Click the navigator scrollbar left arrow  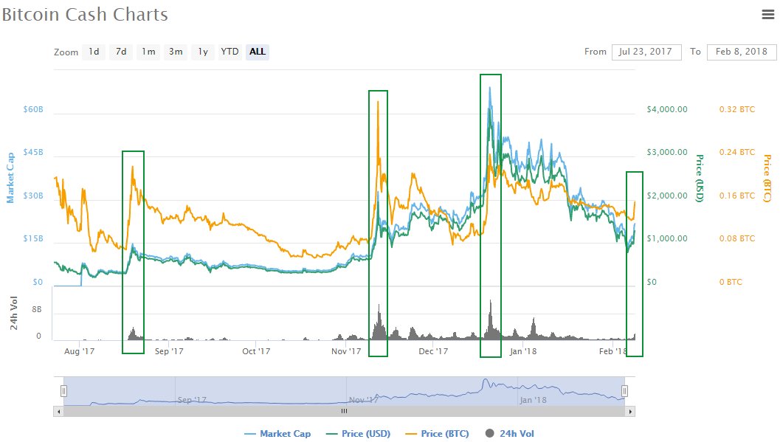(59, 411)
